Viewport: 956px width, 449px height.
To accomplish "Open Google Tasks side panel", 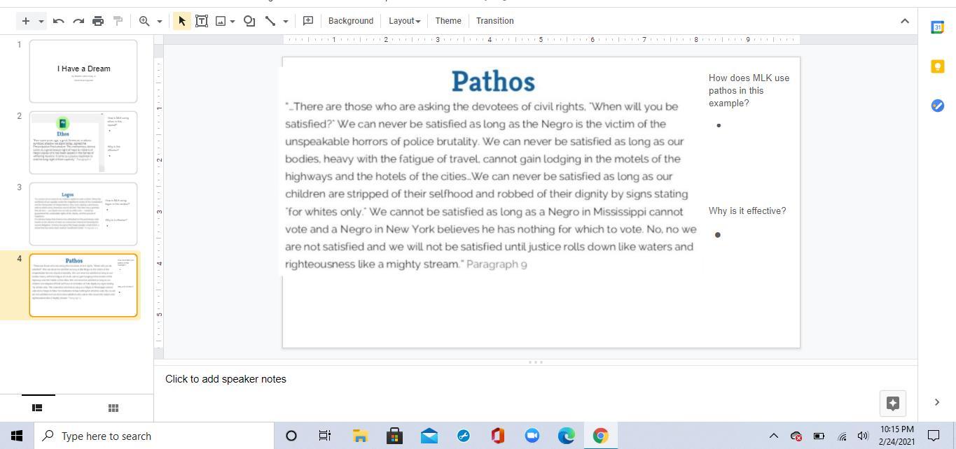I will click(937, 106).
